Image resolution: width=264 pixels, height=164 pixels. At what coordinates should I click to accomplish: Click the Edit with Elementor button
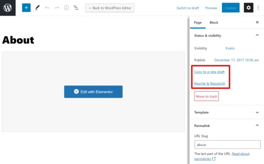tap(93, 92)
